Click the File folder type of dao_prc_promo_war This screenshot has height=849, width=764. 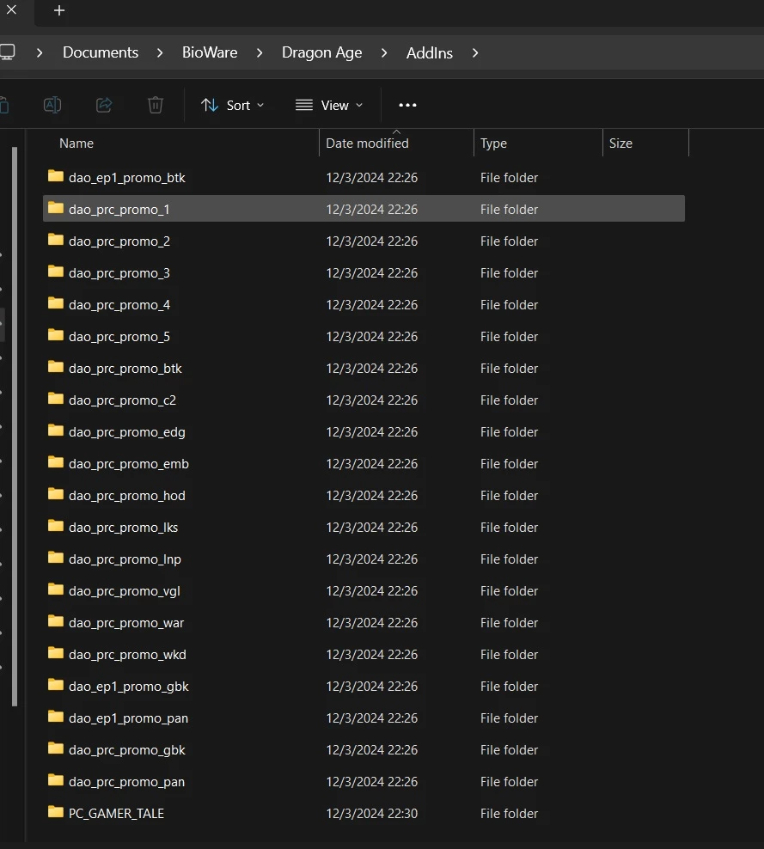click(x=509, y=623)
